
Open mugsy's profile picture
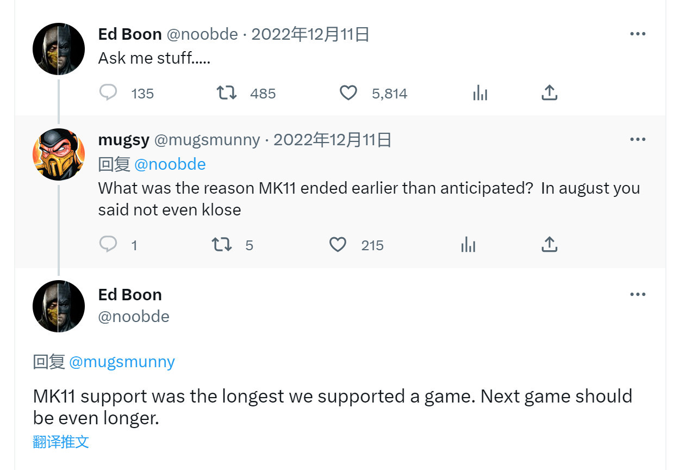click(x=59, y=154)
